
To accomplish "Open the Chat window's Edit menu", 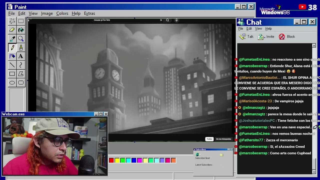I will click(249, 28).
